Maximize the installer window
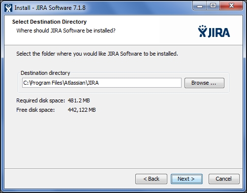Screen dimensions: 247x193 pyautogui.click(x=213, y=6)
